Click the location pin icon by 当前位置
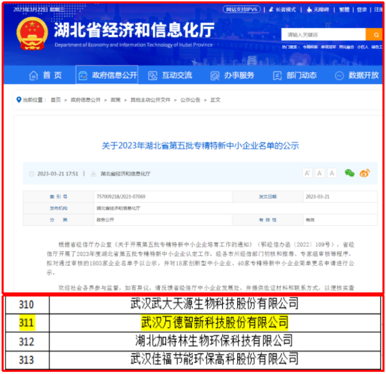This screenshot has width=386, height=374. point(18,100)
